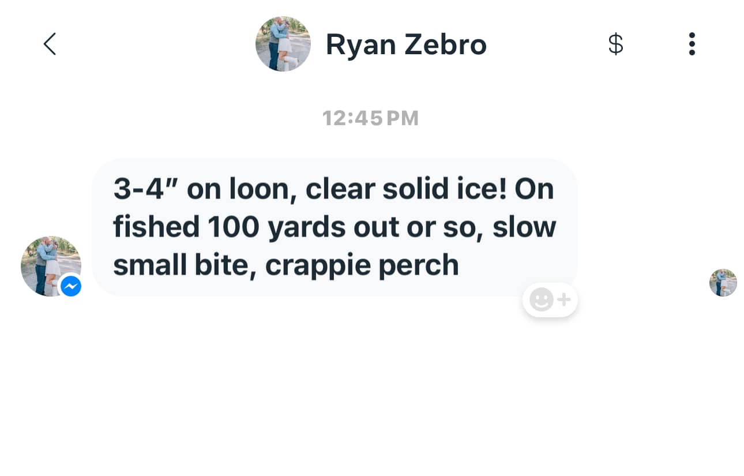Click the plus sign beside the smiley

[564, 299]
